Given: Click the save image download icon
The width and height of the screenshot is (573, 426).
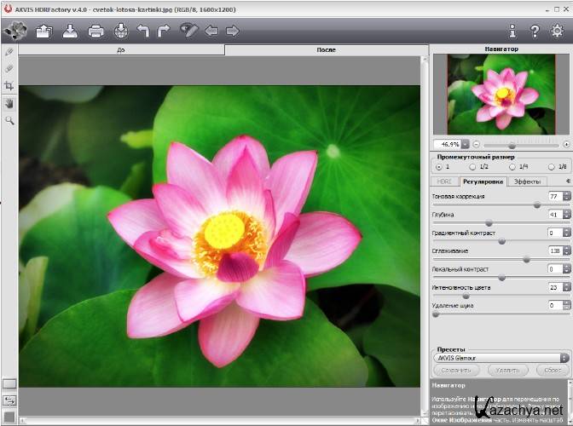Looking at the screenshot, I should [x=70, y=32].
